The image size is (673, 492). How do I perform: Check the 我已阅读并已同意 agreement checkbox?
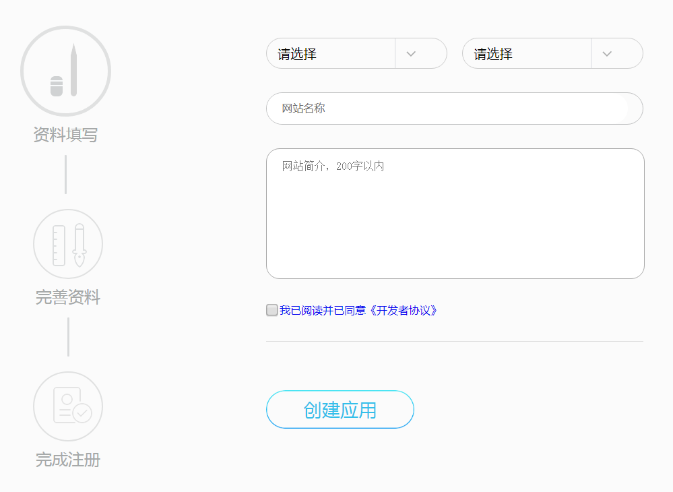[271, 310]
